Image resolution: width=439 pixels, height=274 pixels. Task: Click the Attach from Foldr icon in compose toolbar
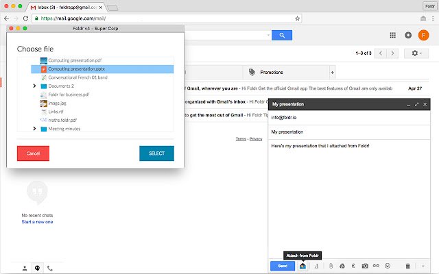302,266
